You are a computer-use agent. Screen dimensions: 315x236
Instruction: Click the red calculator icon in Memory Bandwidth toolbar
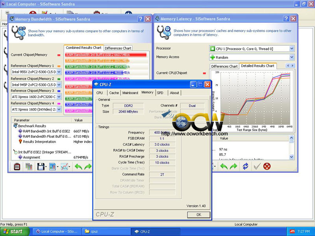(17, 166)
